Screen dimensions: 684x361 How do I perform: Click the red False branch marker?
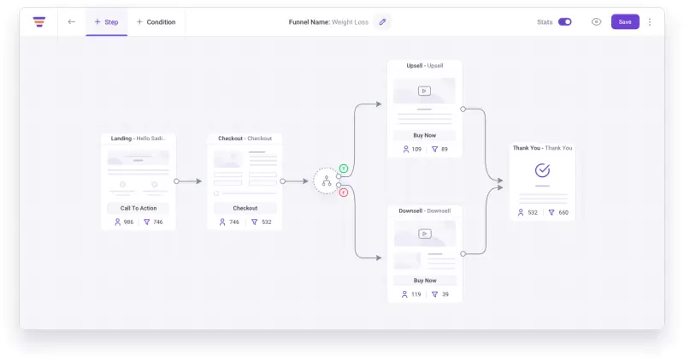pyautogui.click(x=344, y=192)
